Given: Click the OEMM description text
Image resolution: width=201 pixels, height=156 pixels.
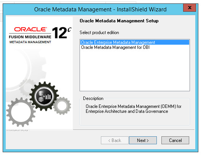Looking at the screenshot, I should (134, 109).
